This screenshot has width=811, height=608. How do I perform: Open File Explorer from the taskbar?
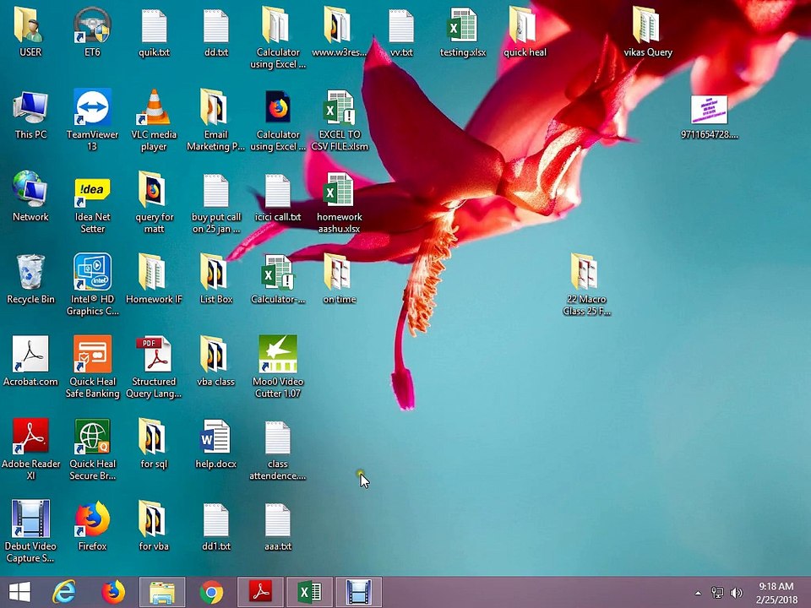coord(161,593)
